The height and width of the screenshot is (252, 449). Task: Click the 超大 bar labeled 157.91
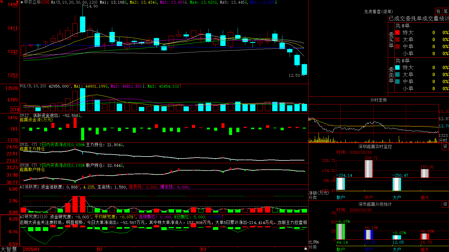point(425,173)
